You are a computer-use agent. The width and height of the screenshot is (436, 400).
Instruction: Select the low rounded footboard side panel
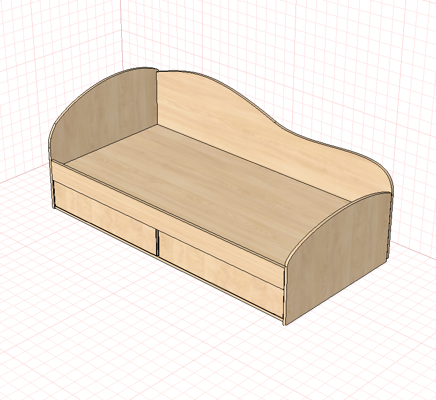tap(339, 258)
